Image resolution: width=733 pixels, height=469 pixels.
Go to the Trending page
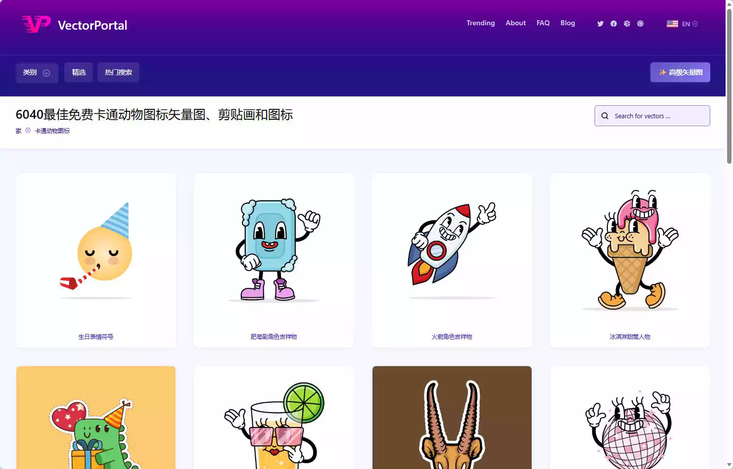481,23
